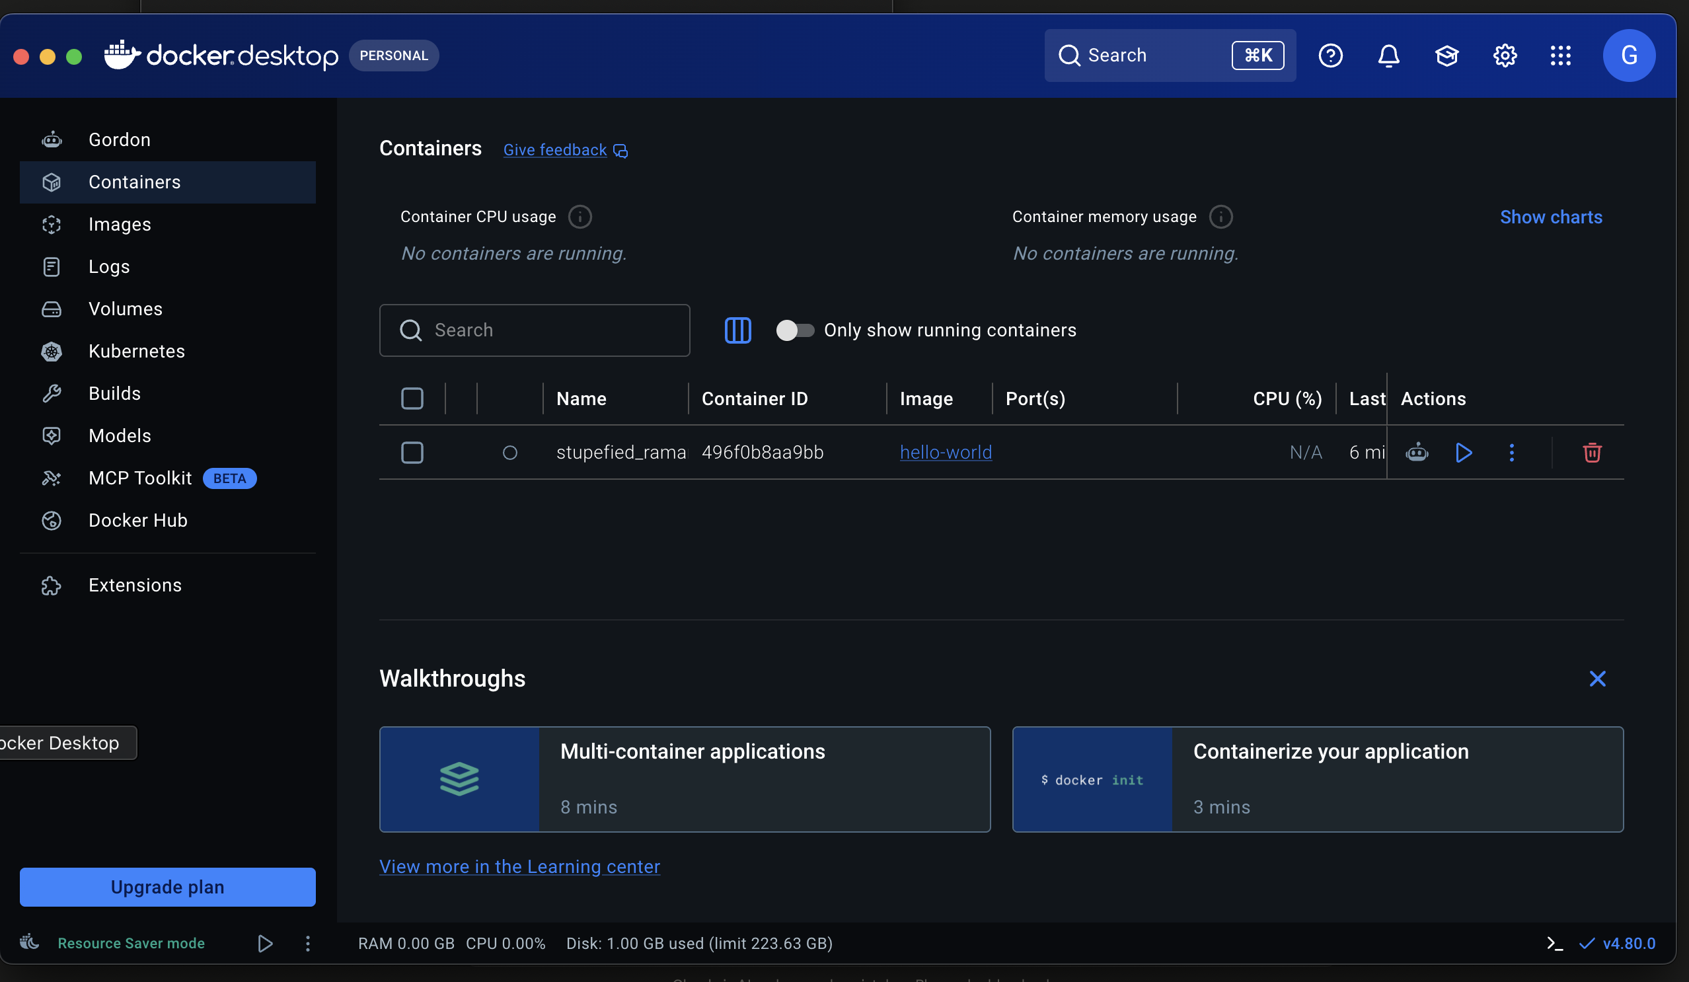Click the version v4.80.0 label

[1629, 944]
